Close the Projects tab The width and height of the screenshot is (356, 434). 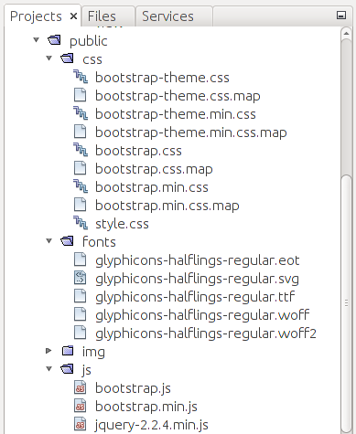point(73,16)
